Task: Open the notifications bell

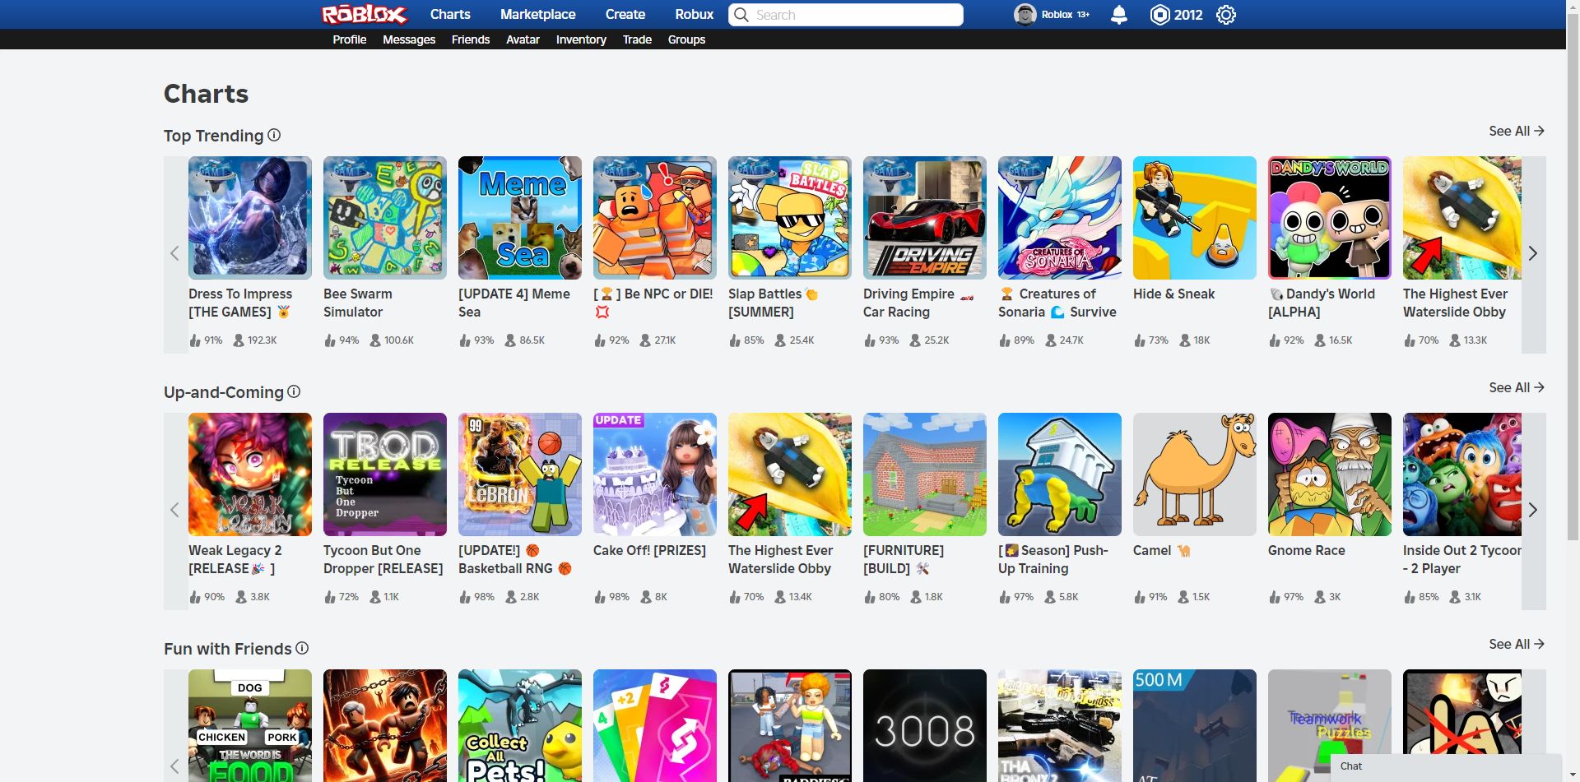Action: click(1118, 15)
